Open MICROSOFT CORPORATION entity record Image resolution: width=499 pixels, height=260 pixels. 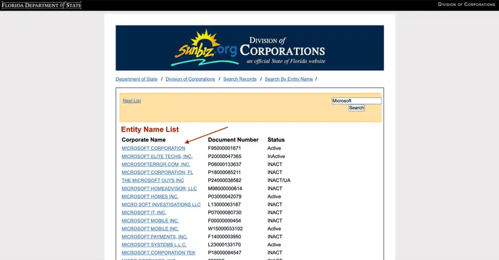[153, 148]
